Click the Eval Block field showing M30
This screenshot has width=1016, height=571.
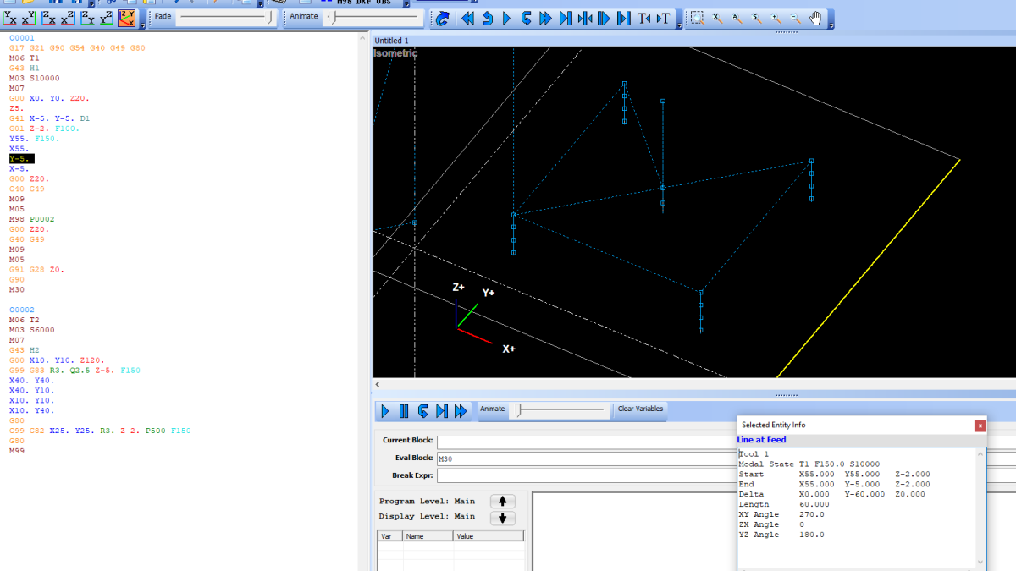coord(586,458)
